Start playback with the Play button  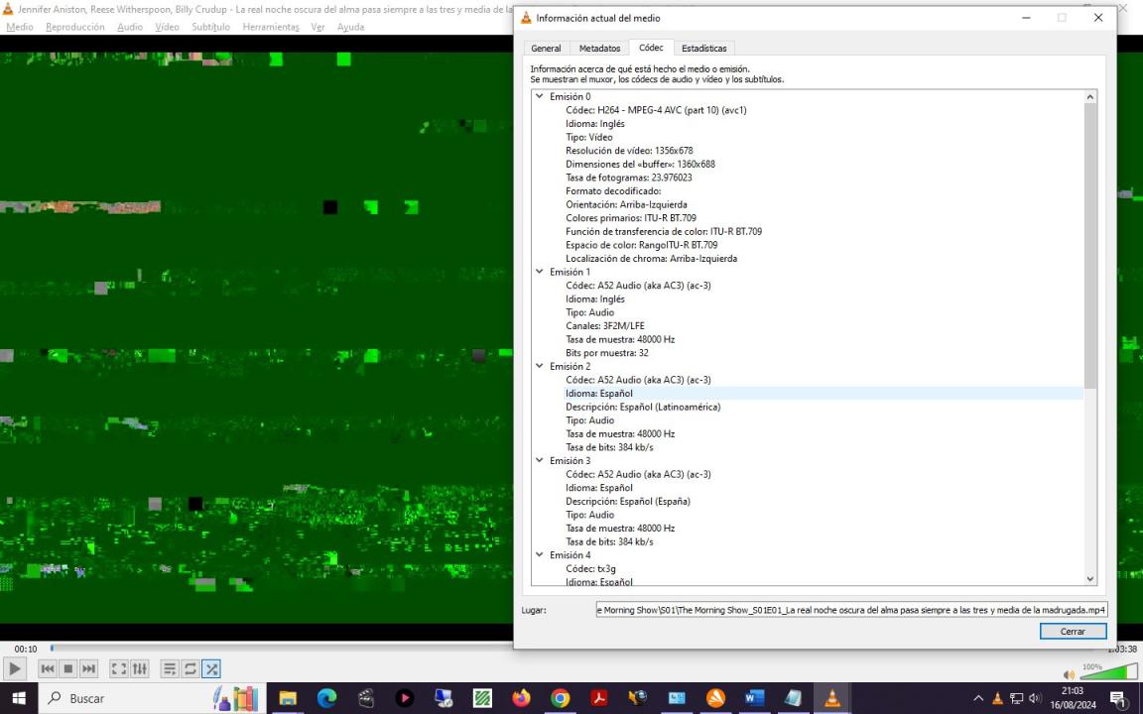(14, 668)
